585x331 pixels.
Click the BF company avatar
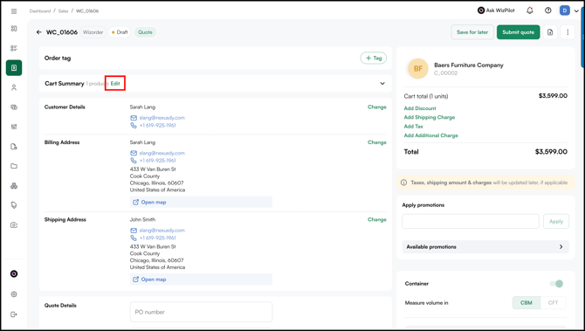[418, 68]
